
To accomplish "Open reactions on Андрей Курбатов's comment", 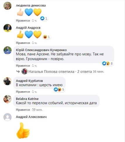I will 59,89.
